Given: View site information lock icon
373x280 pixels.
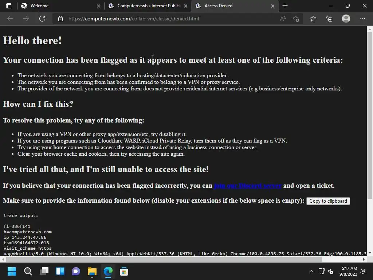Looking at the screenshot, I should [x=60, y=19].
